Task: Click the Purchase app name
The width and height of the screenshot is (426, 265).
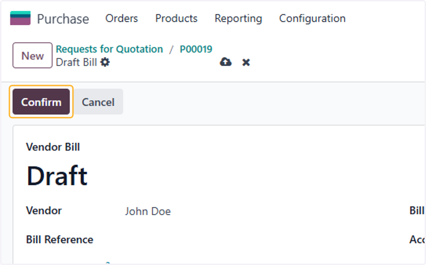Action: tap(63, 19)
